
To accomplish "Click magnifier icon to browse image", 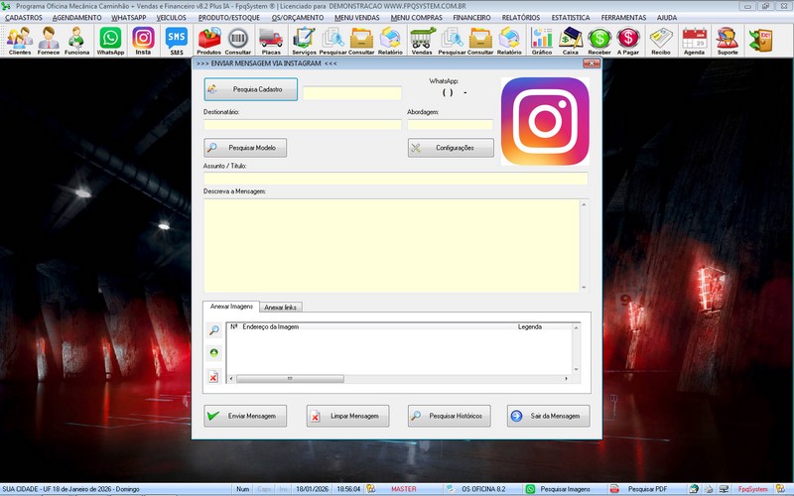I will tap(213, 330).
